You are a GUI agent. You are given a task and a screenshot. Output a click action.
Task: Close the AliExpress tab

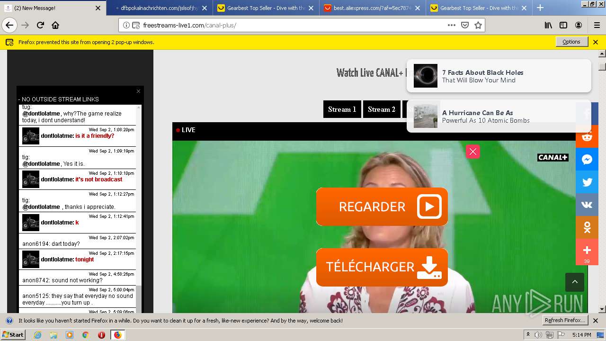tap(418, 8)
